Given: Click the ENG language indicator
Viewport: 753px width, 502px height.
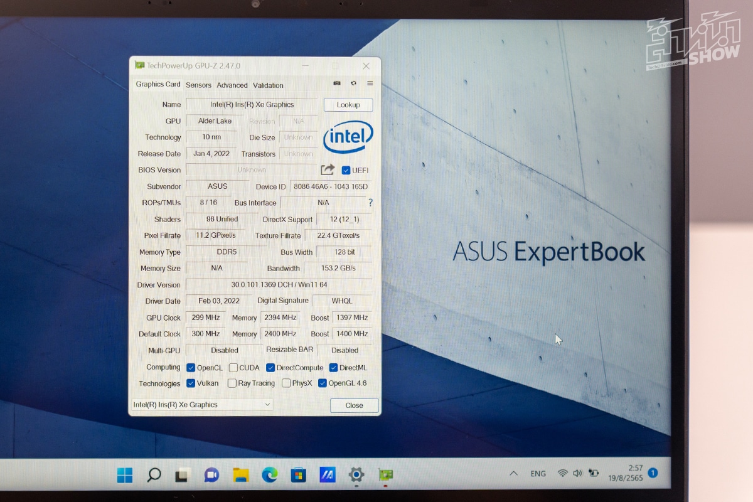Looking at the screenshot, I should (538, 474).
